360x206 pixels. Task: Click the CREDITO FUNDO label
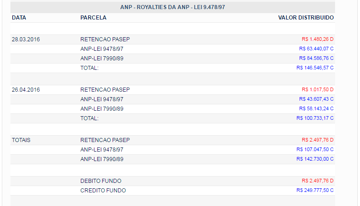tap(103, 191)
